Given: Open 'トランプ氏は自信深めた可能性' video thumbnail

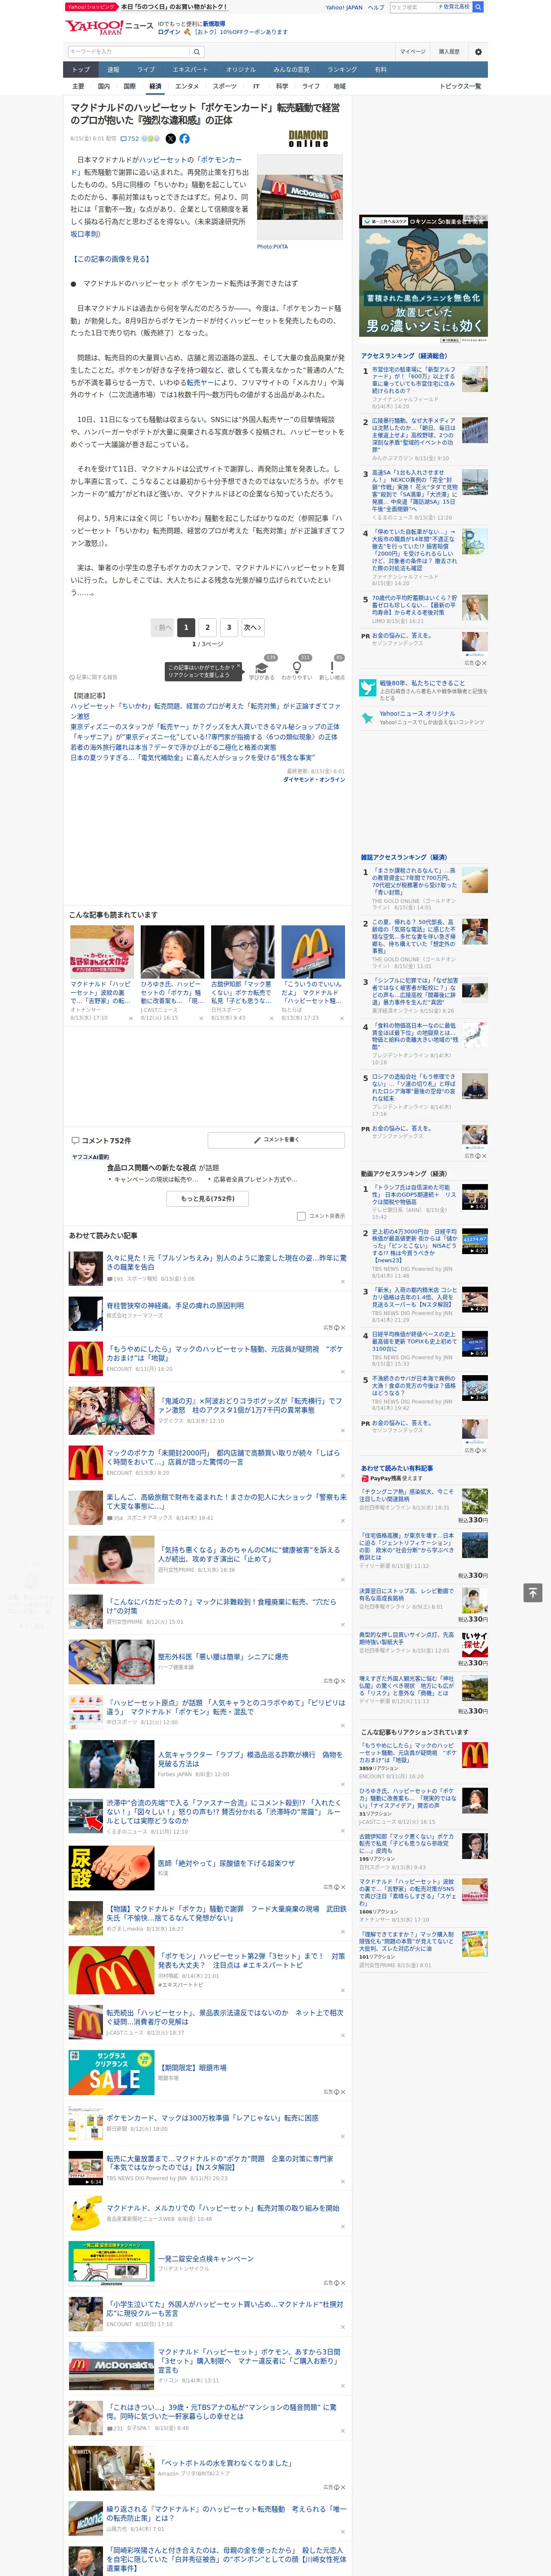Looking at the screenshot, I should tap(475, 1197).
